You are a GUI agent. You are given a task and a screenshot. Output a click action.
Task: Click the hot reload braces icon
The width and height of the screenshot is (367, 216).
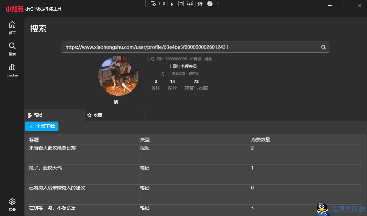tap(200, 4)
